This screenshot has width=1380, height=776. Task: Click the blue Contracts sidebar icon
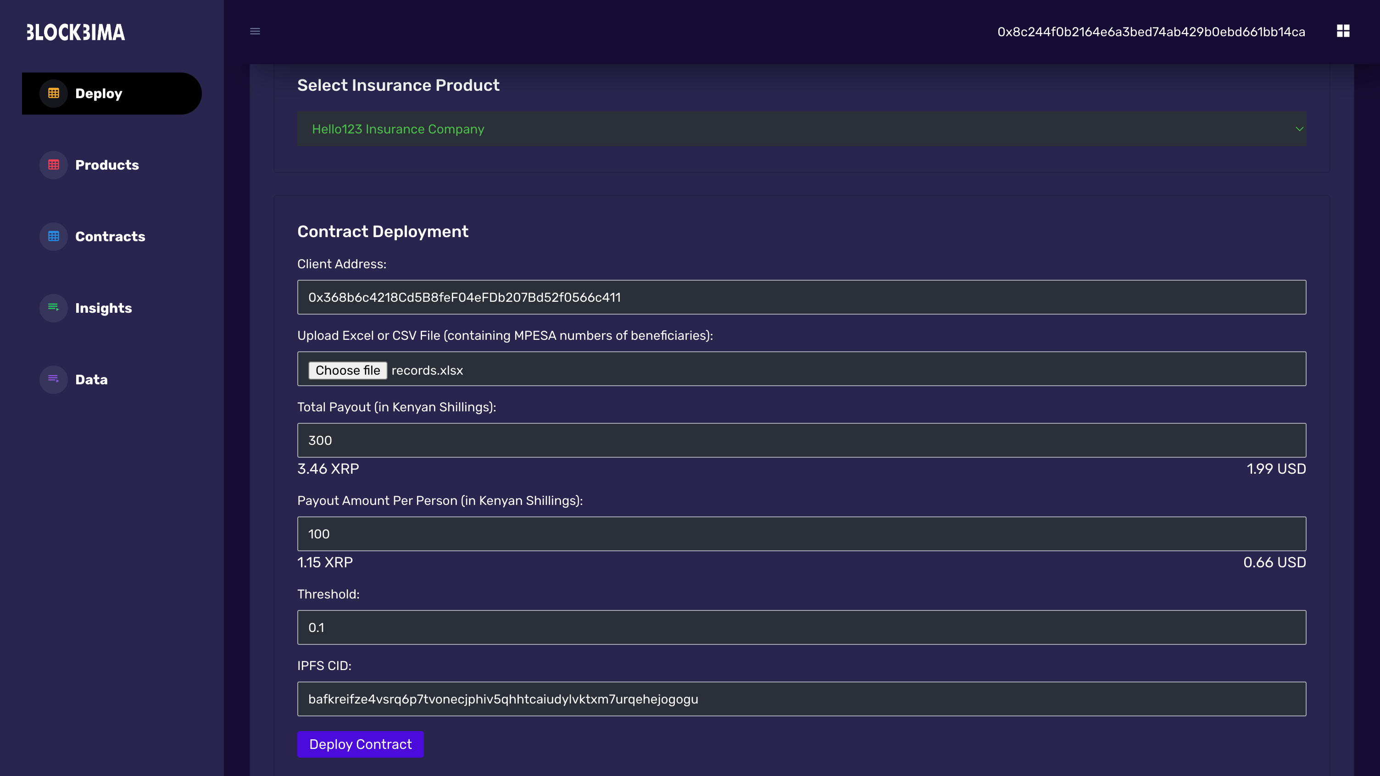point(54,236)
